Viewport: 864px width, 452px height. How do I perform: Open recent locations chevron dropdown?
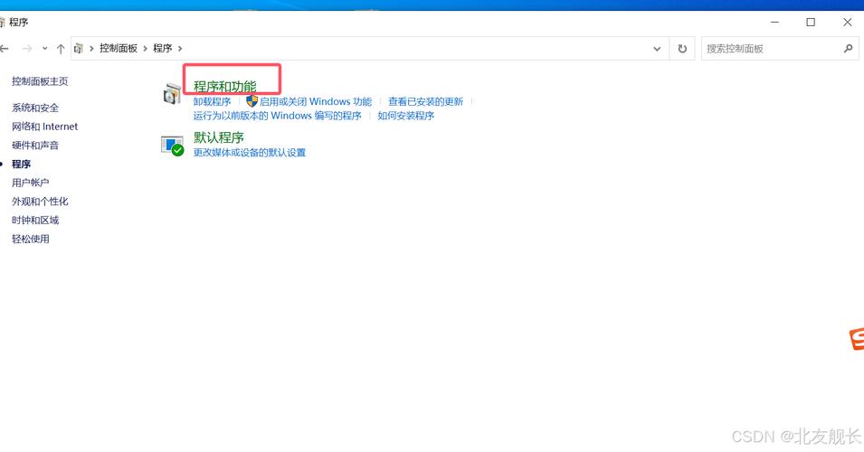coord(44,49)
